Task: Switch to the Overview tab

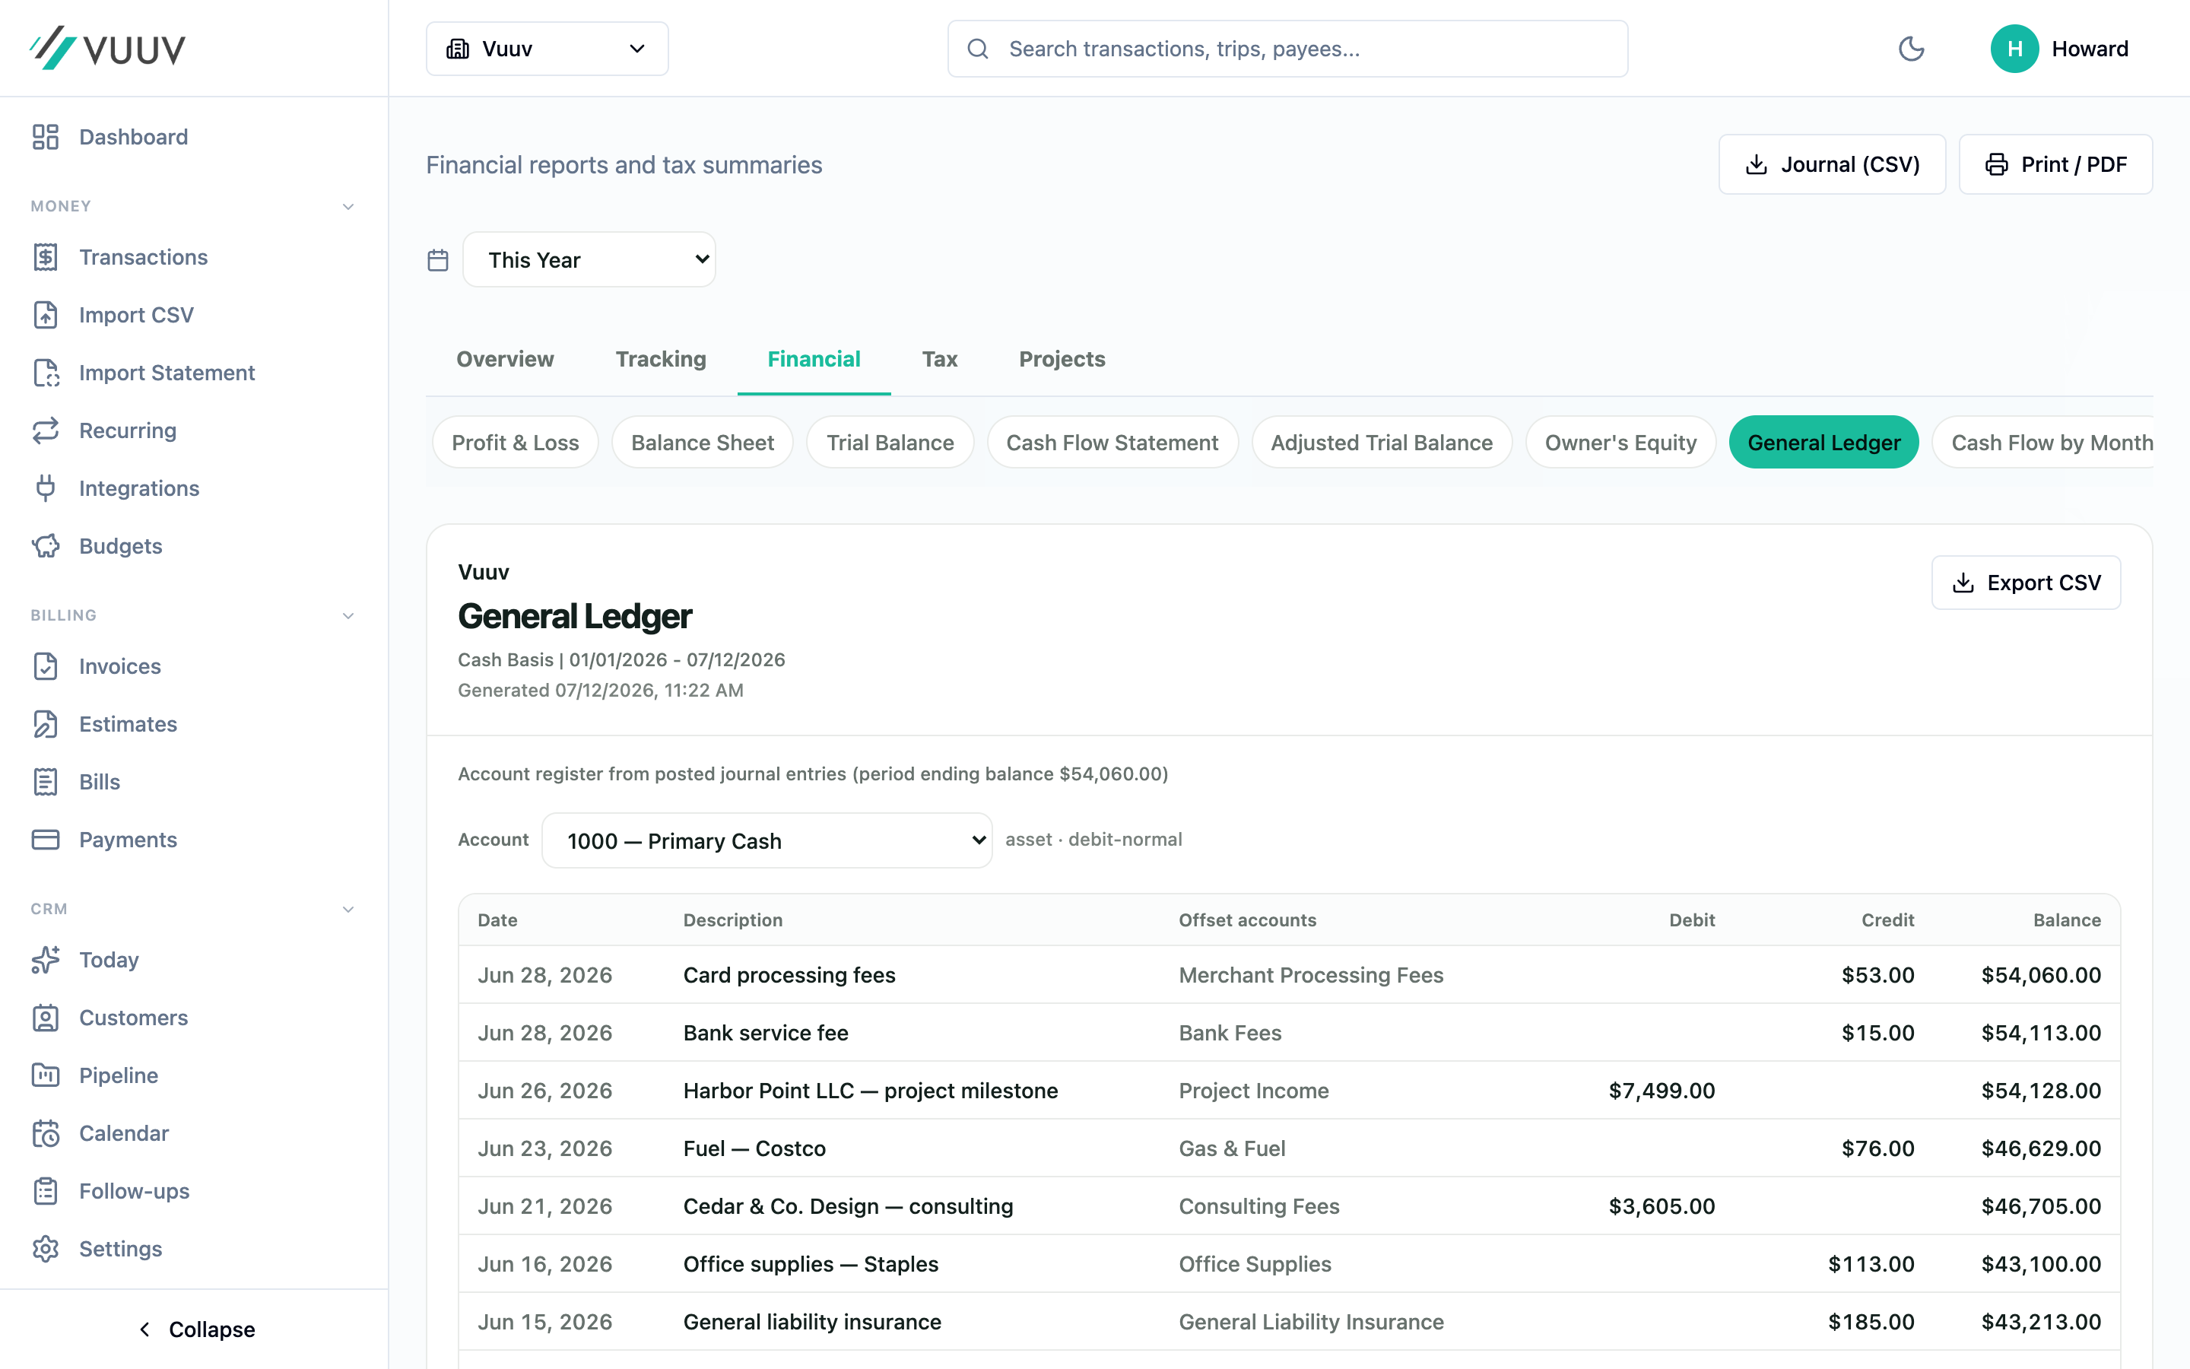Action: coord(505,360)
